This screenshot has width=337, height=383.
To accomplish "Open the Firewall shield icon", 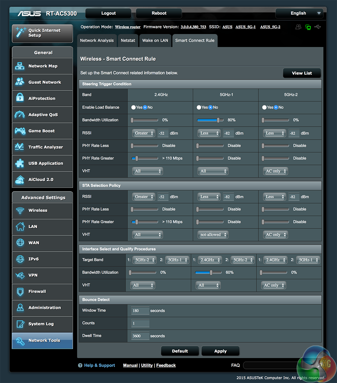I will coord(20,292).
